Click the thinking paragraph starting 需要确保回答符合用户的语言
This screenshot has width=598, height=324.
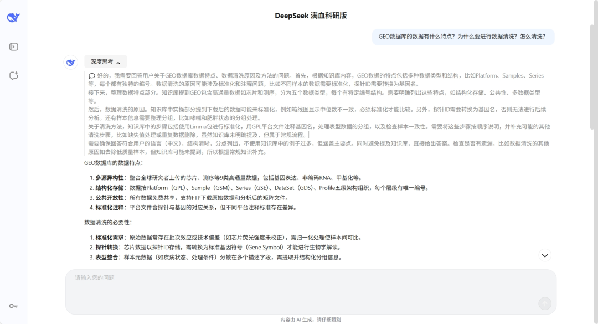(x=318, y=148)
